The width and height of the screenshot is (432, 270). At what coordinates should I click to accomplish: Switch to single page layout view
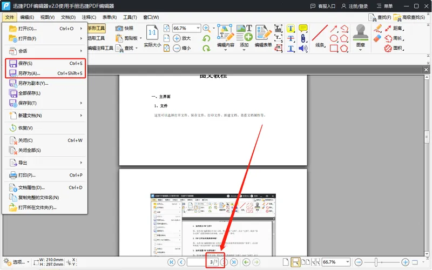(286, 262)
